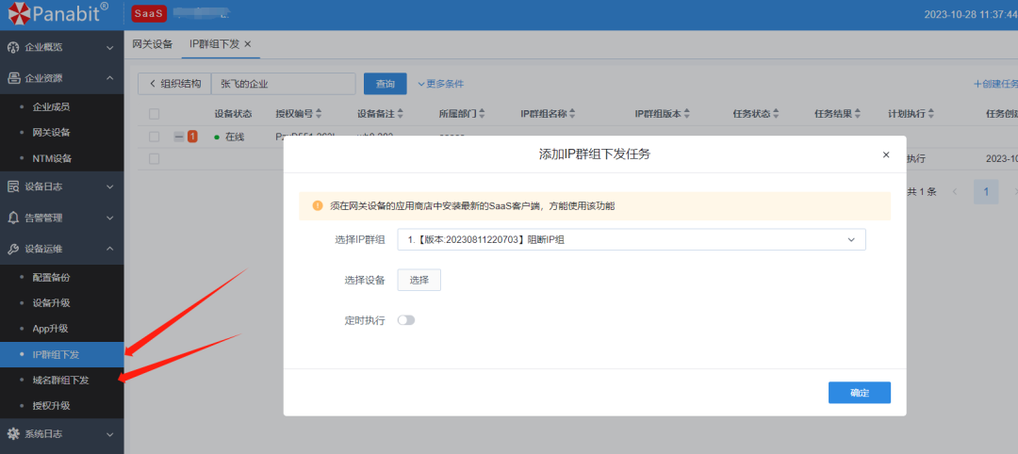This screenshot has height=454, width=1018.
Task: Open 企业成员 in sidebar
Action: pyautogui.click(x=51, y=107)
